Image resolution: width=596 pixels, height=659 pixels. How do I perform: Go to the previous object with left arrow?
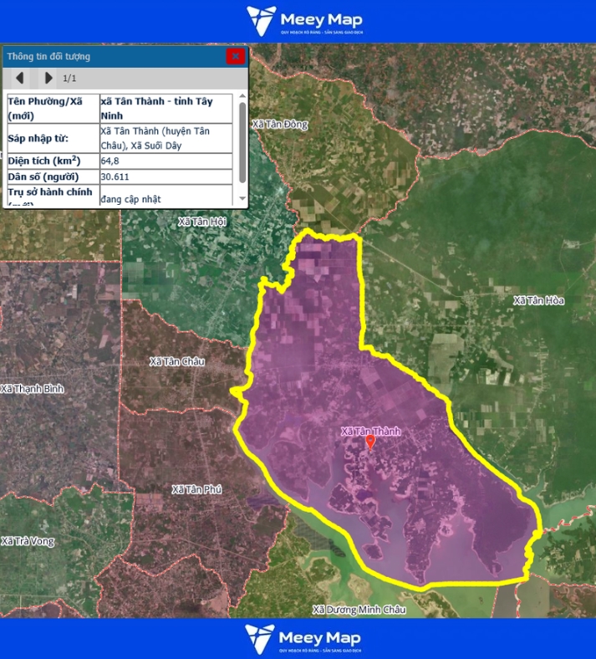pos(20,78)
